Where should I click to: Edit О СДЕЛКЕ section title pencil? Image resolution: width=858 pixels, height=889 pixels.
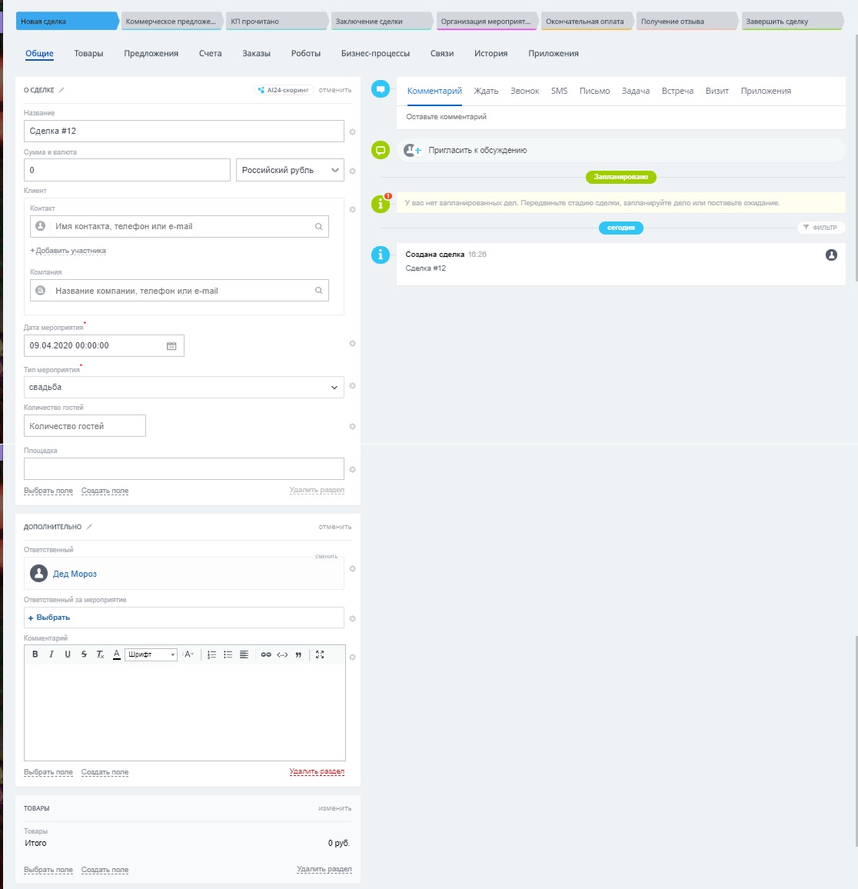(x=62, y=89)
